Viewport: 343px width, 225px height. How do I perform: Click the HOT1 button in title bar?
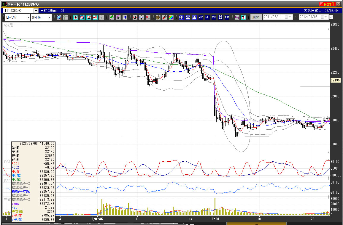[x=327, y=4]
